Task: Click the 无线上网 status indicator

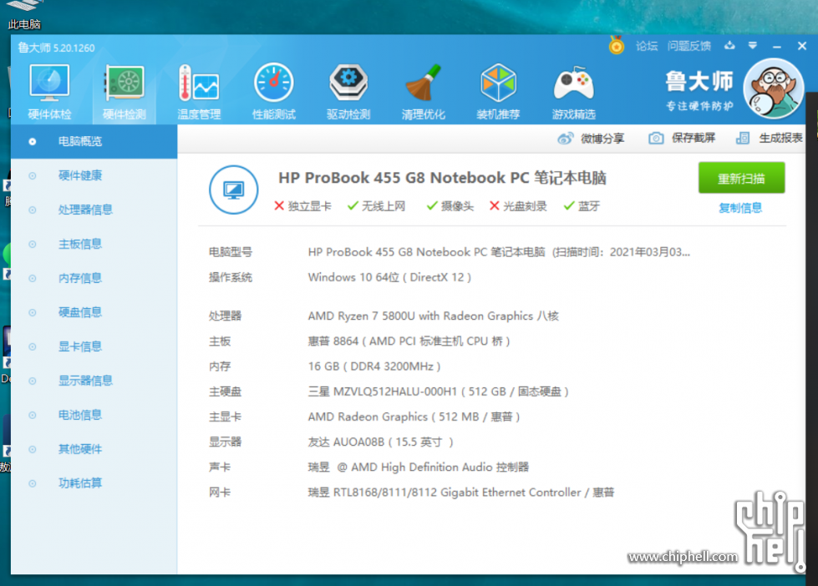Action: (376, 206)
